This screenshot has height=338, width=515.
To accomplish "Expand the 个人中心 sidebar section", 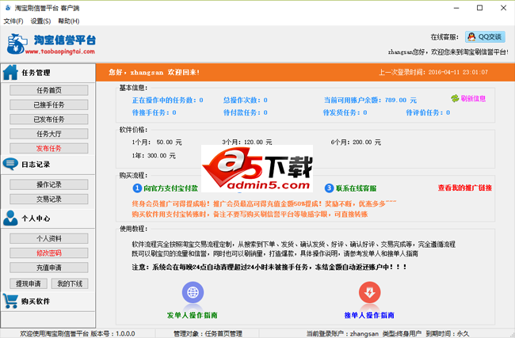I will click(x=48, y=218).
